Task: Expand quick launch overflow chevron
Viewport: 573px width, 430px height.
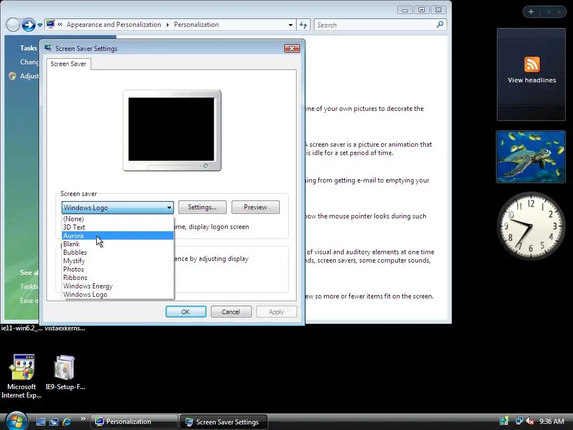Action: pos(83,419)
